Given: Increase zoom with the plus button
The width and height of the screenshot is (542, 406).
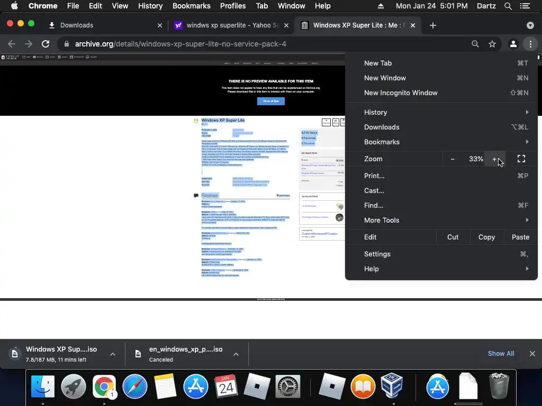Looking at the screenshot, I should click(x=495, y=159).
